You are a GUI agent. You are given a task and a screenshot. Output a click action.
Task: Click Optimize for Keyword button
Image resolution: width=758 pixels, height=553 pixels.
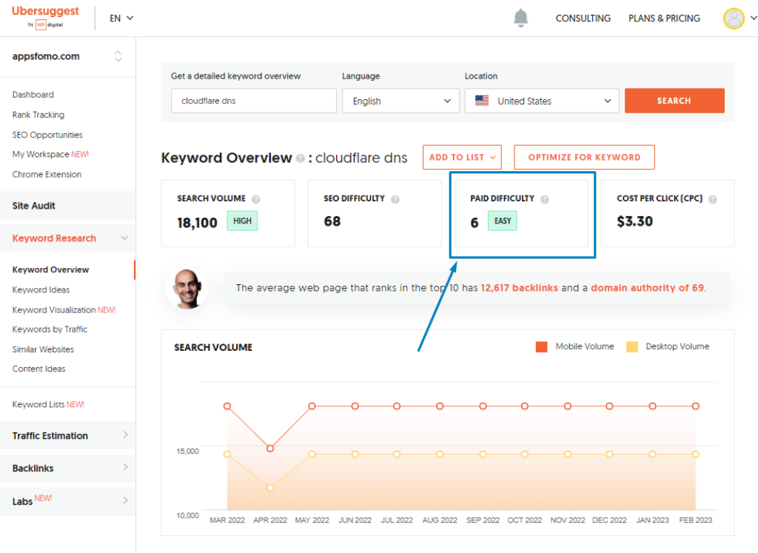pos(585,157)
